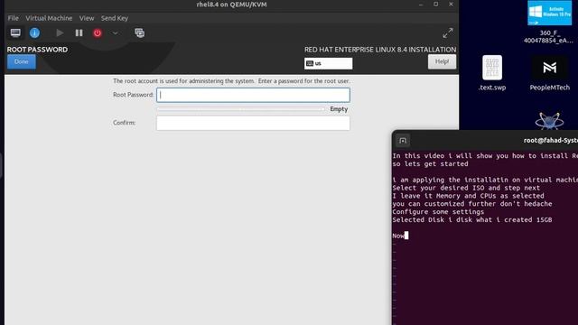The image size is (578, 325).
Task: Focus the Root Password field
Action: coord(253,95)
